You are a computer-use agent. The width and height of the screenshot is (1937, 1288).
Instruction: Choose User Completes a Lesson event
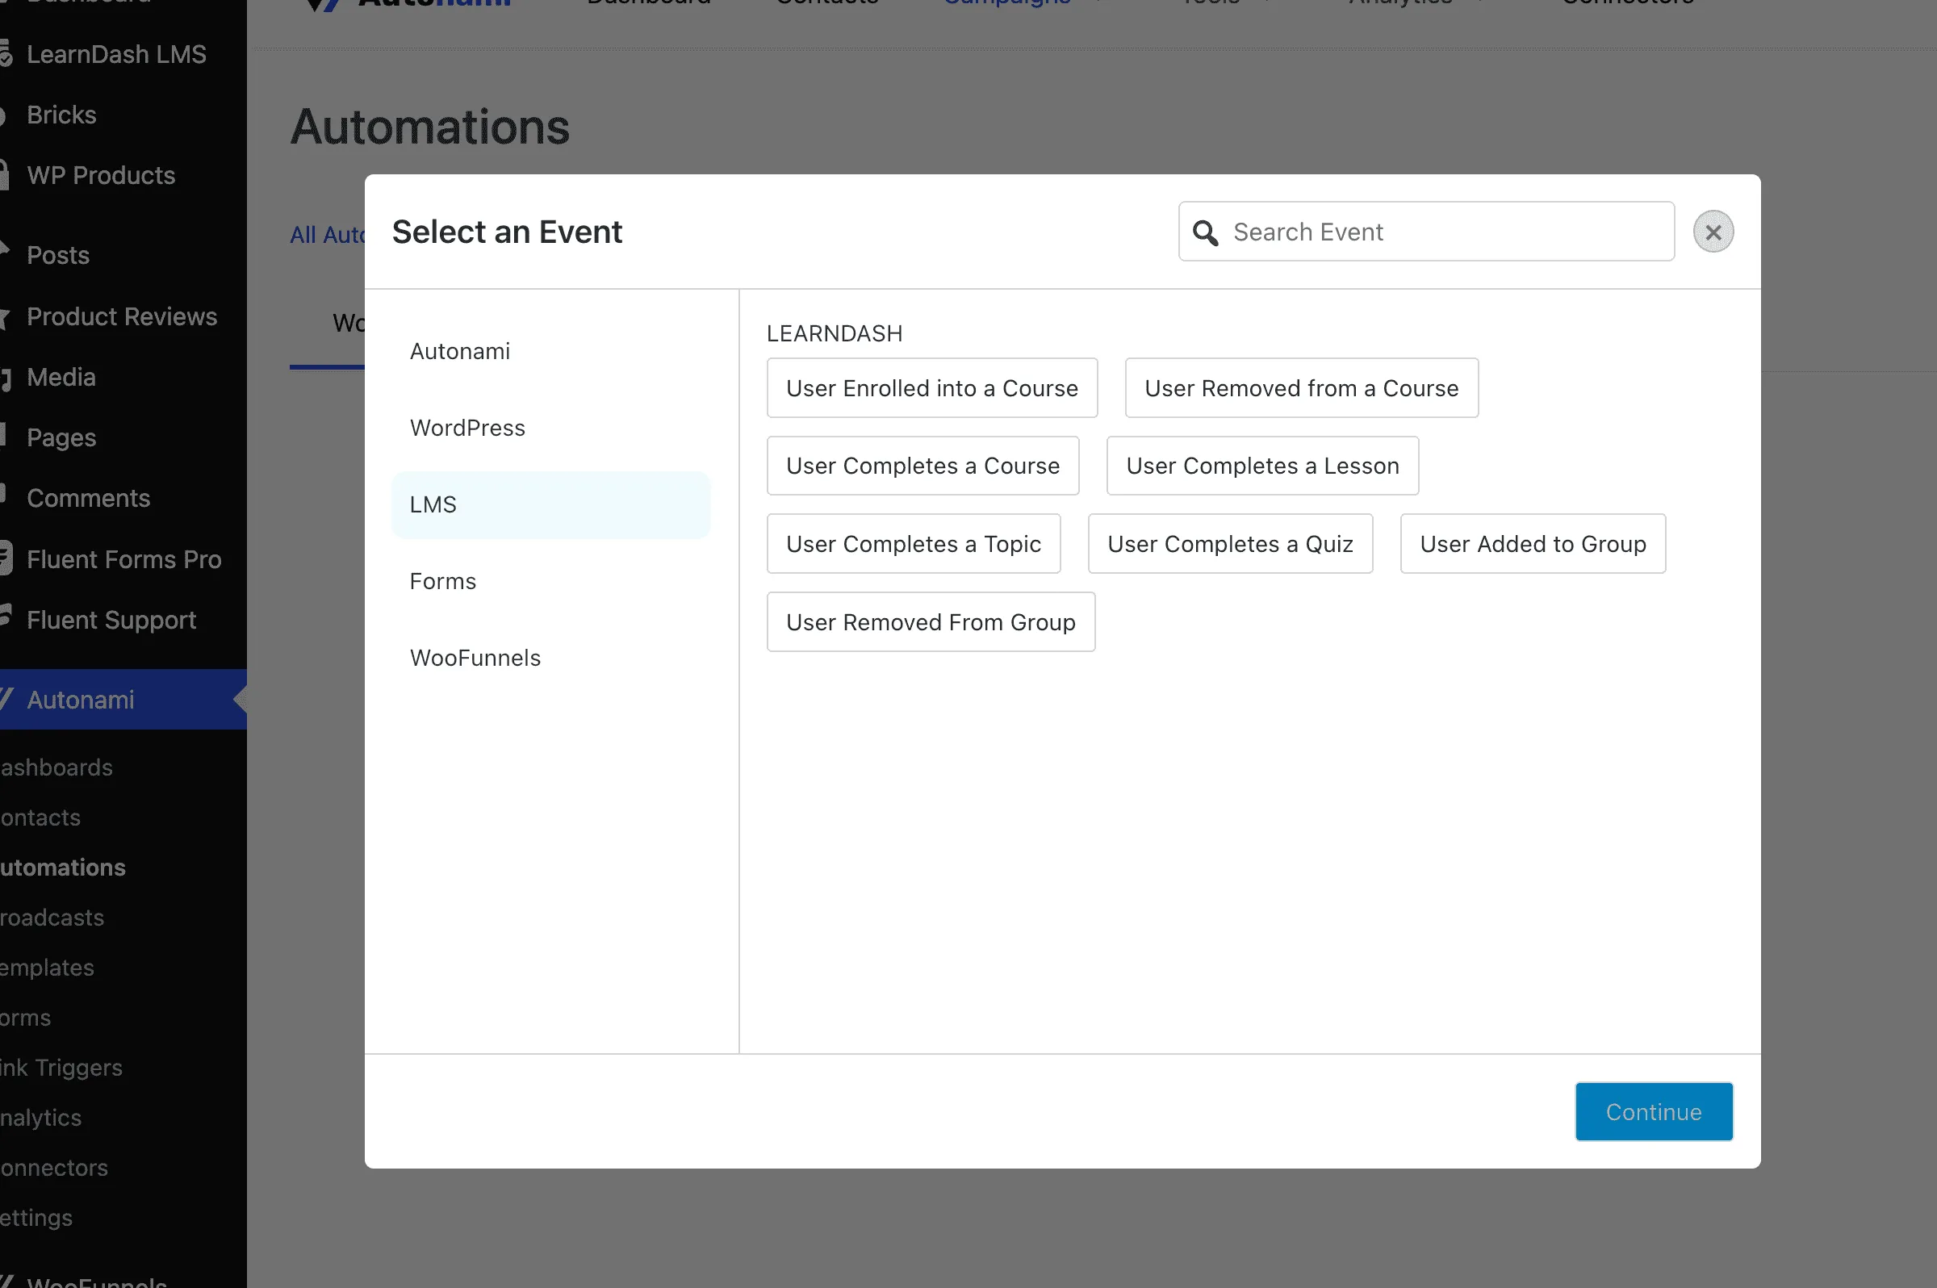pyautogui.click(x=1261, y=466)
